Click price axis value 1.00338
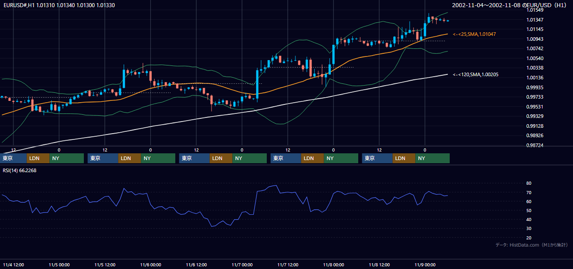The width and height of the screenshot is (573, 269). [534, 68]
